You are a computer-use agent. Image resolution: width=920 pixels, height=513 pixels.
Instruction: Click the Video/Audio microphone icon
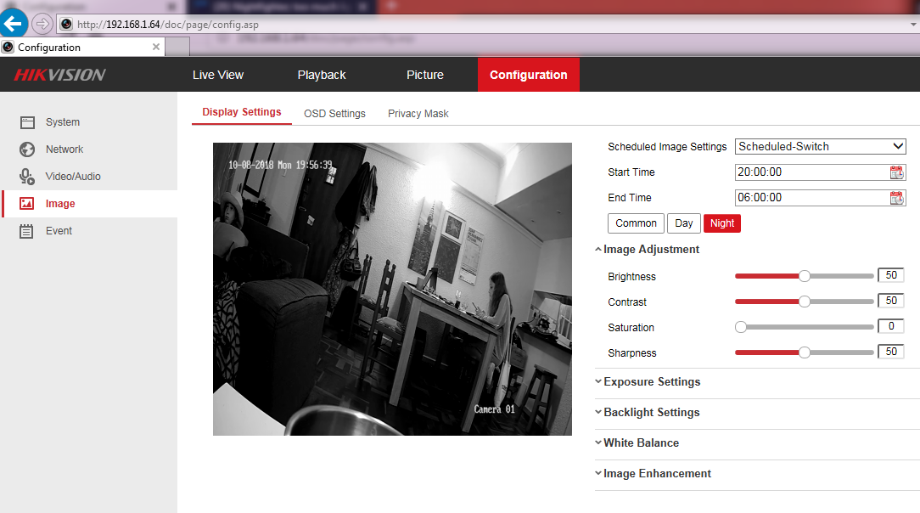click(x=27, y=177)
